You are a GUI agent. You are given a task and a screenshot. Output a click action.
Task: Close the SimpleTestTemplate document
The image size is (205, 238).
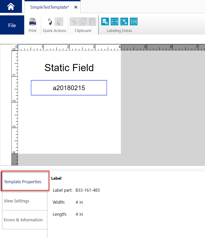point(75,7)
